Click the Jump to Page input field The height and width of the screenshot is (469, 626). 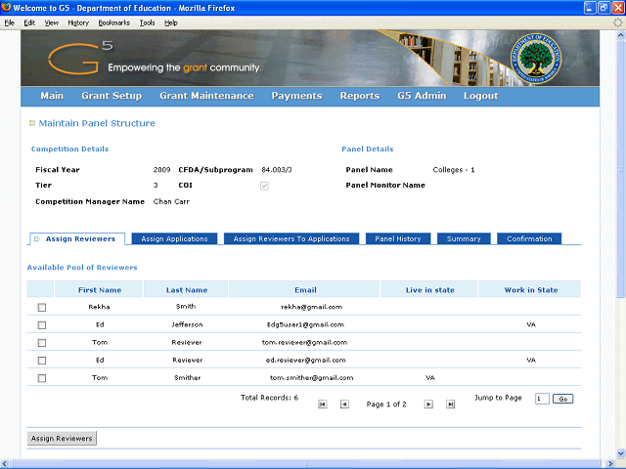(542, 399)
